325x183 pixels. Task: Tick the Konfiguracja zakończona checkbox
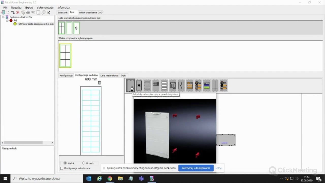[62, 168]
